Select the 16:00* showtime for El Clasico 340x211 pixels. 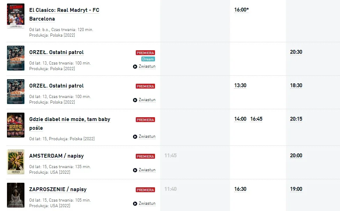point(241,10)
